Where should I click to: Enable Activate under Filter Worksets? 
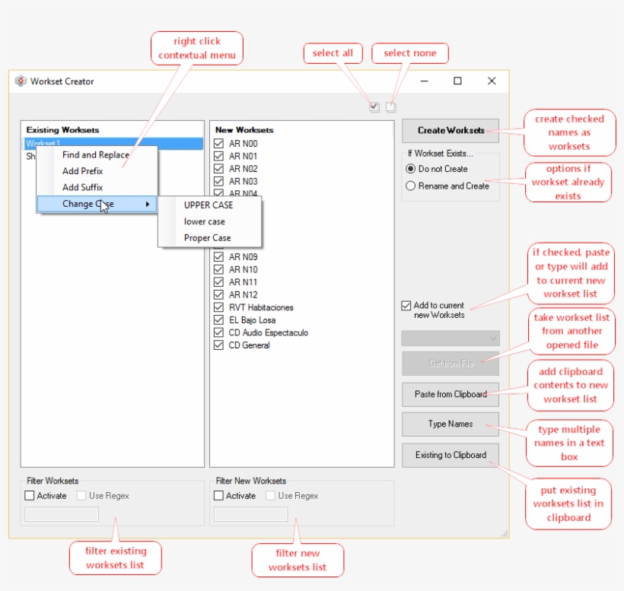click(x=28, y=496)
